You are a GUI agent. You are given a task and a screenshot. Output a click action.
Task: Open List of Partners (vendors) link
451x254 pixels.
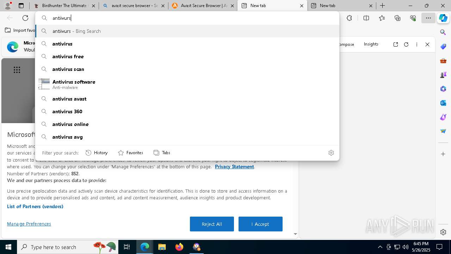(x=35, y=206)
